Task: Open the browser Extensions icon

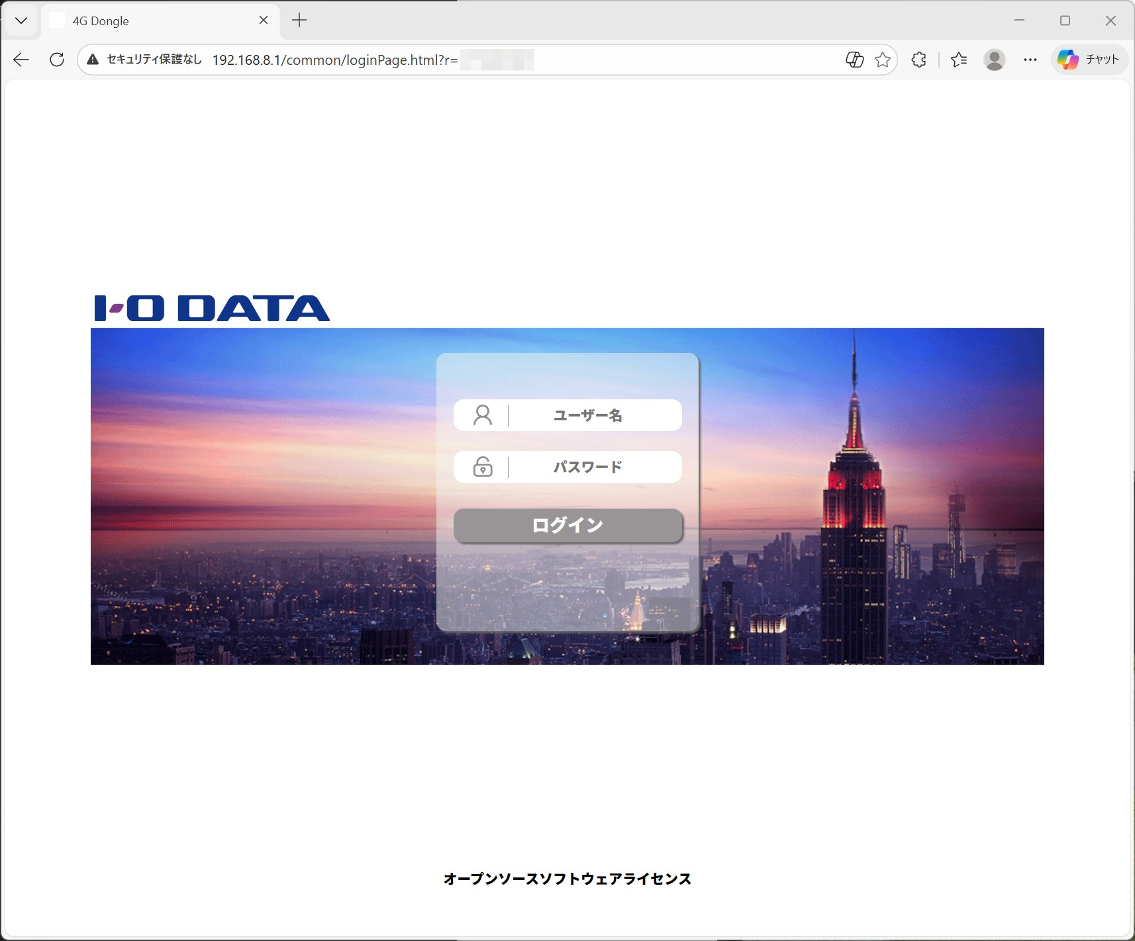Action: click(x=918, y=60)
